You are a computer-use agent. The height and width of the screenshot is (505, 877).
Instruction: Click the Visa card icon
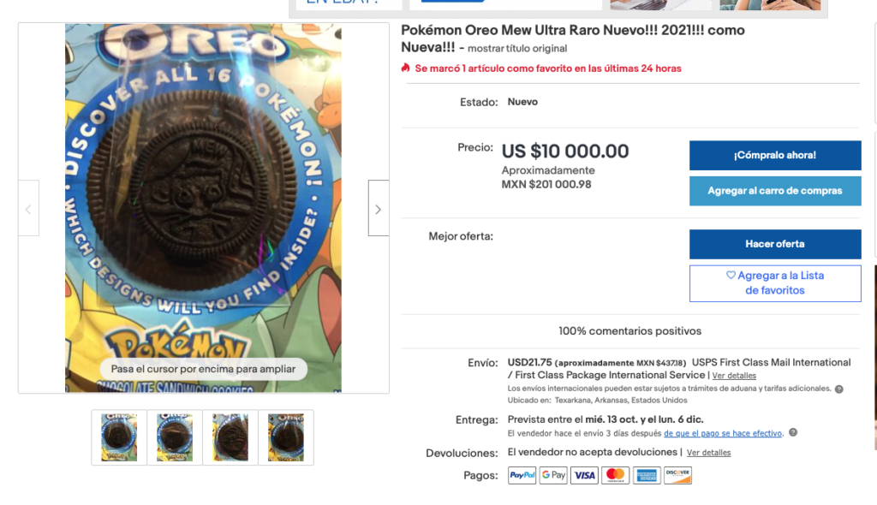[x=584, y=475]
